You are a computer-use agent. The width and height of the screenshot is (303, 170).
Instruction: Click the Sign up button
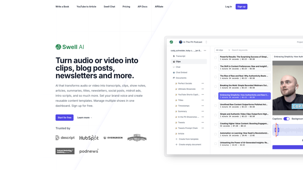(241, 7)
